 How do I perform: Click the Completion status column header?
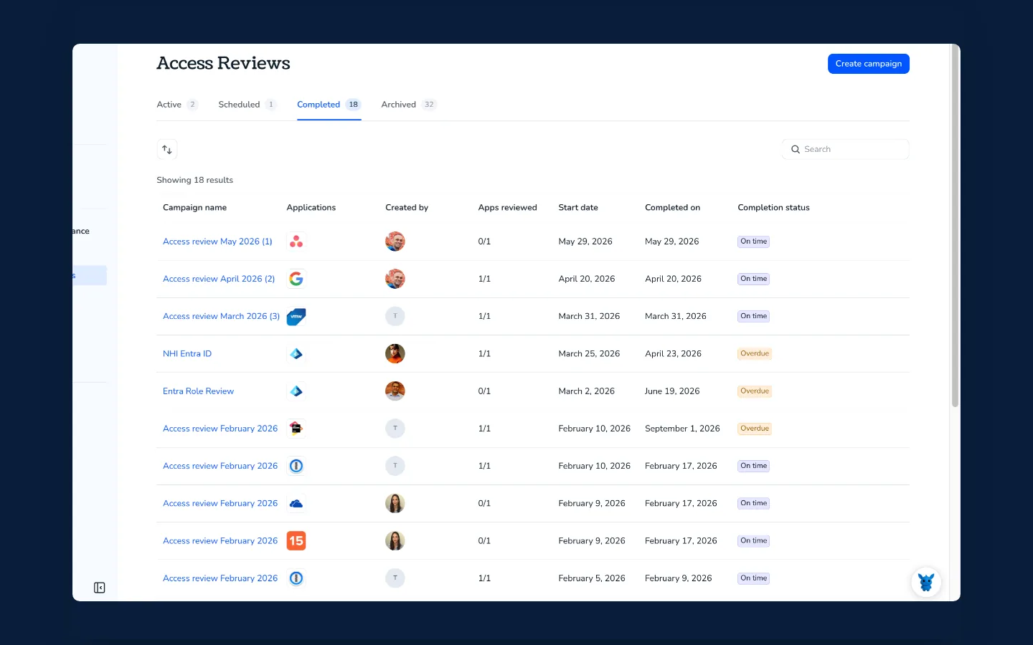point(773,208)
